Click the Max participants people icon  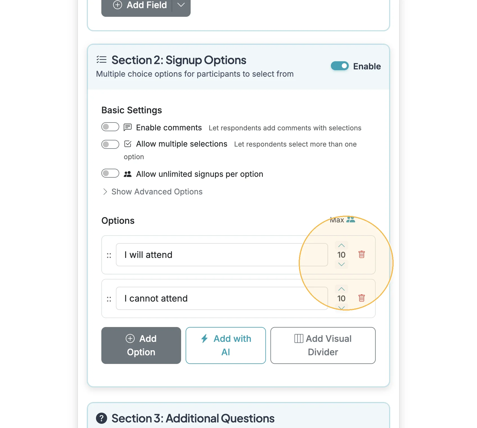[x=350, y=220]
